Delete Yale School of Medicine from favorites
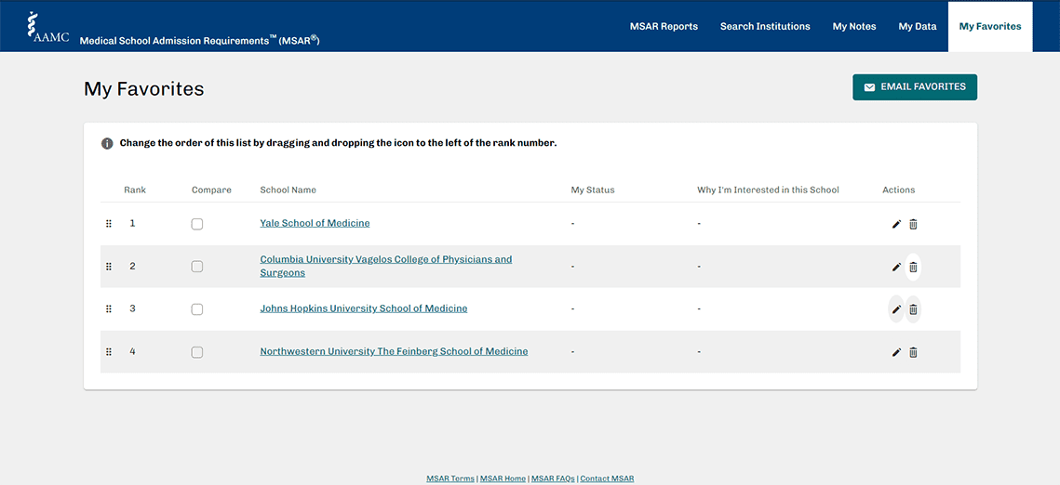 (x=913, y=224)
